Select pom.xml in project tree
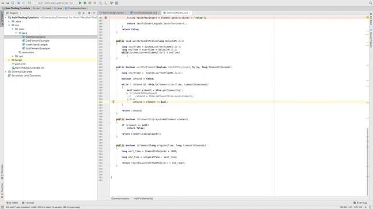Image resolution: width=373 pixels, height=209 pixels. pyautogui.click(x=19, y=64)
